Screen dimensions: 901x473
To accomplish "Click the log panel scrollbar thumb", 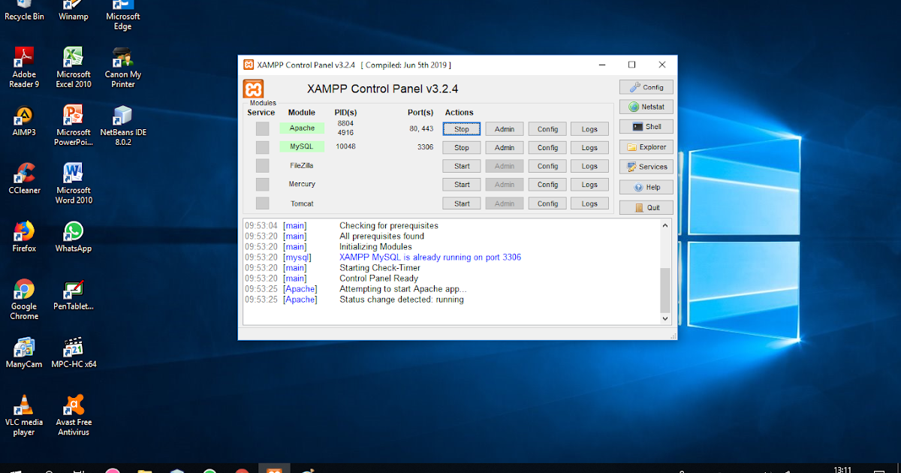I will (664, 289).
